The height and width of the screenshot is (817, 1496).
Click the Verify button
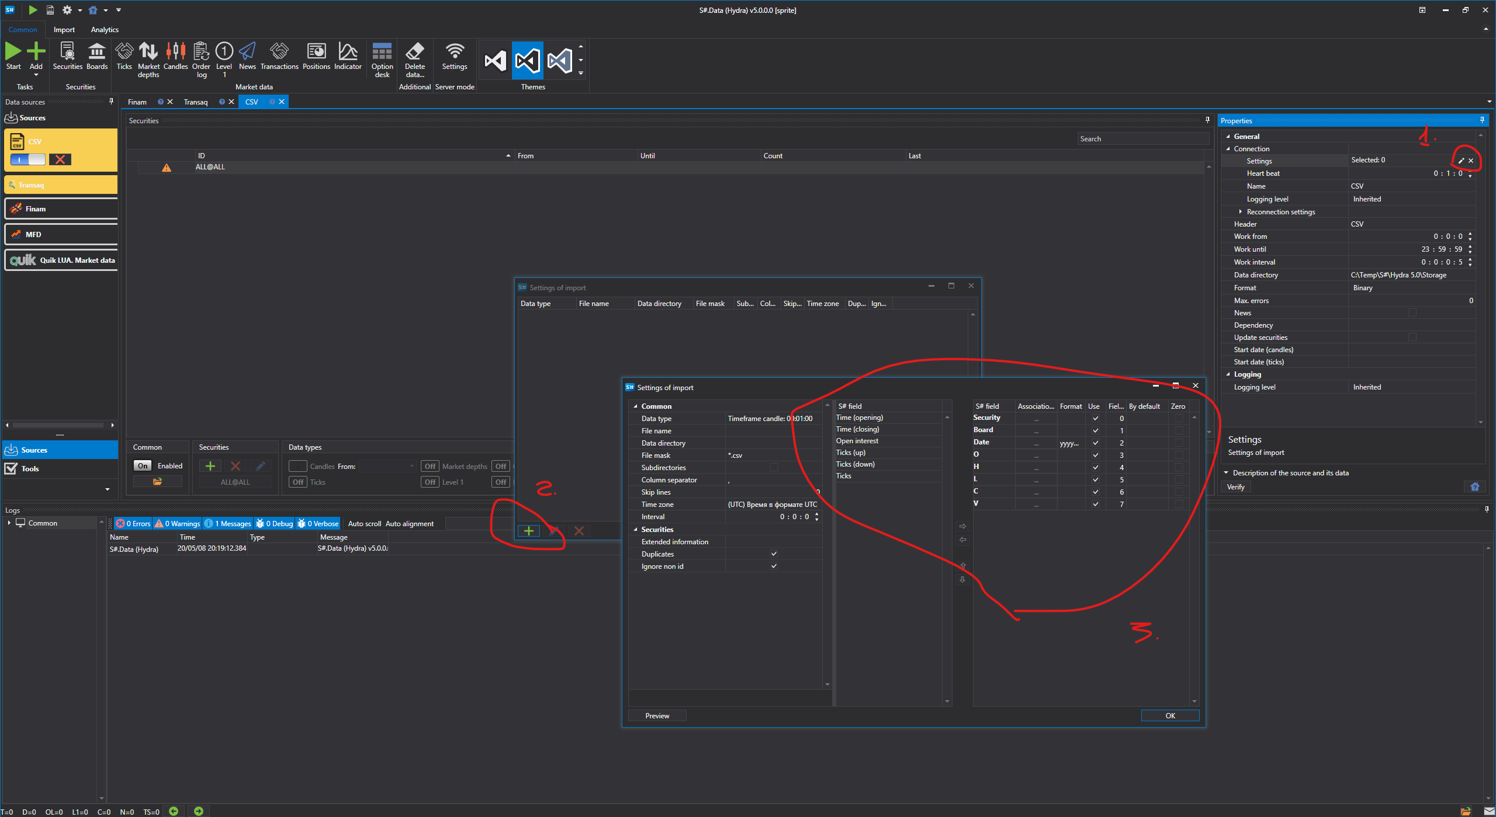[x=1235, y=487]
